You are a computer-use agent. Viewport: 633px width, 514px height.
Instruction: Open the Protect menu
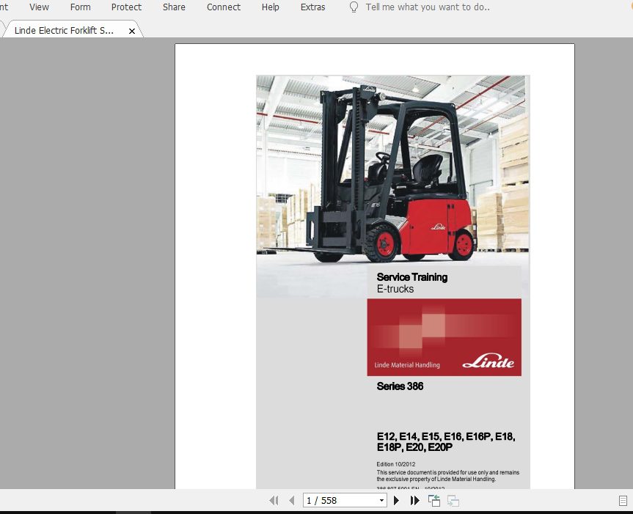coord(126,7)
